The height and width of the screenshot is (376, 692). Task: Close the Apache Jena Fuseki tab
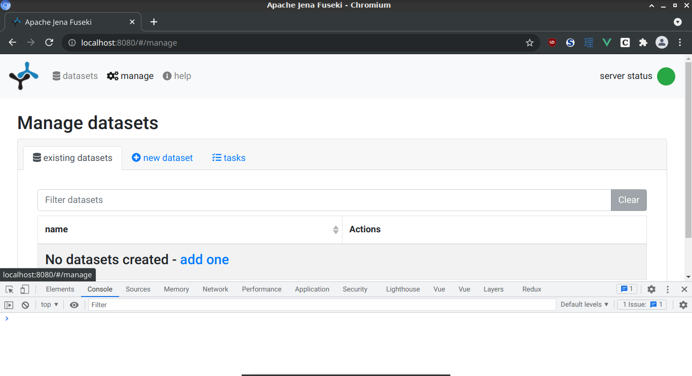(132, 22)
